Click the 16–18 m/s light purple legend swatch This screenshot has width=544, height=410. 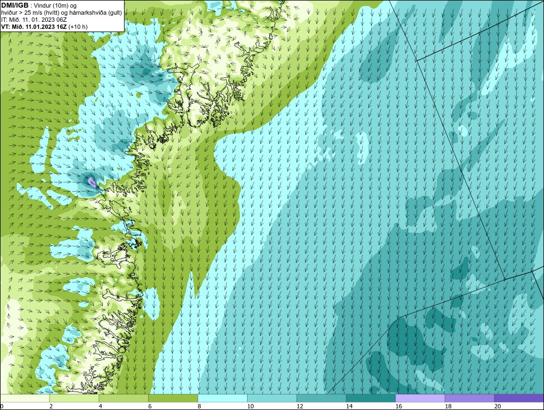tap(420, 398)
